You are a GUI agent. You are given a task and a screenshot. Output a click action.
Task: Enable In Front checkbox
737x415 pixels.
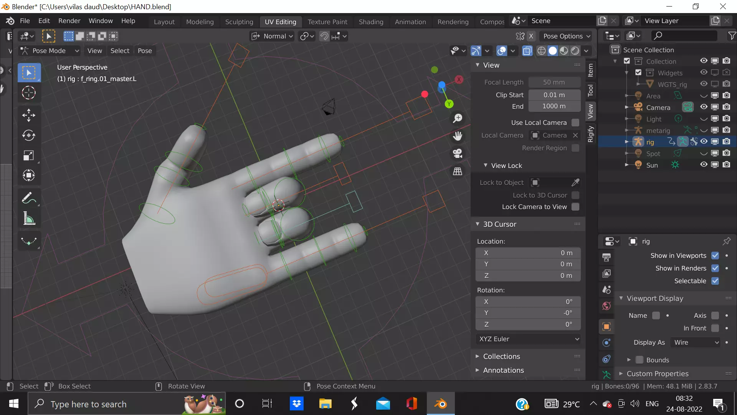tap(715, 328)
